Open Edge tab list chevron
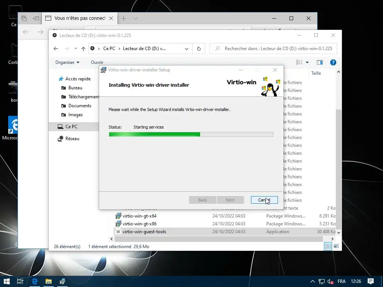This screenshot has height=287, width=383. click(x=135, y=18)
